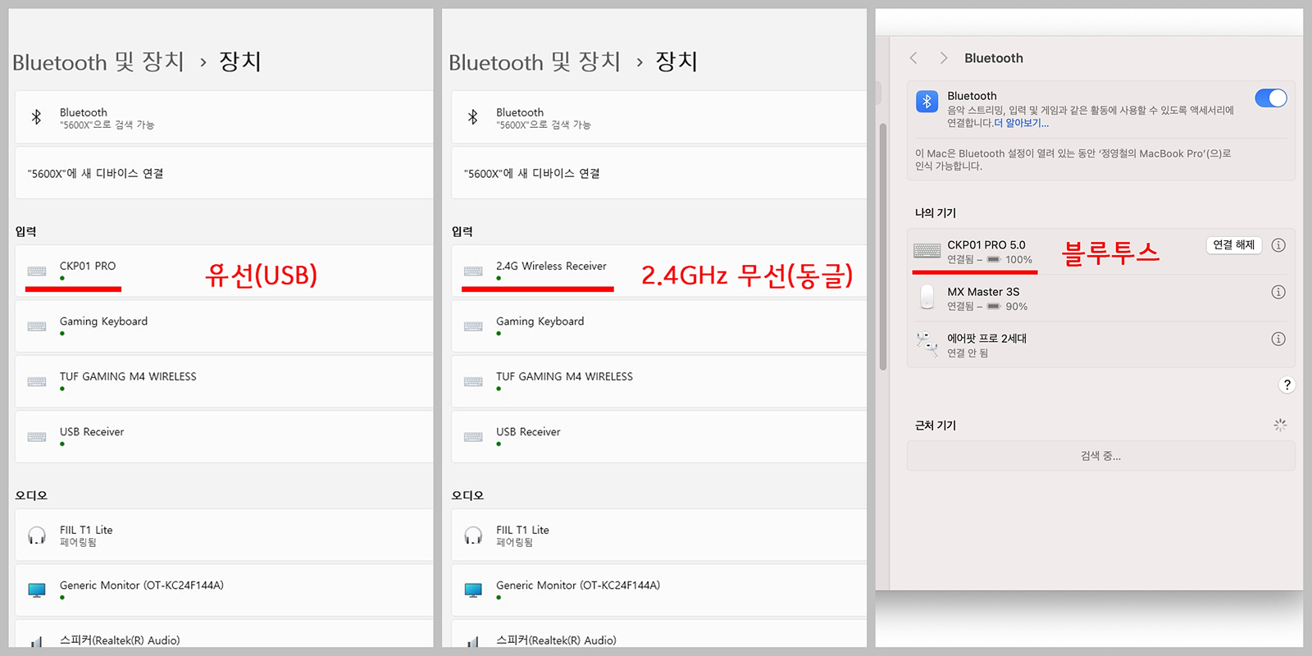The width and height of the screenshot is (1312, 656).
Task: Click the 검색 중... nearby devices field
Action: (1100, 456)
